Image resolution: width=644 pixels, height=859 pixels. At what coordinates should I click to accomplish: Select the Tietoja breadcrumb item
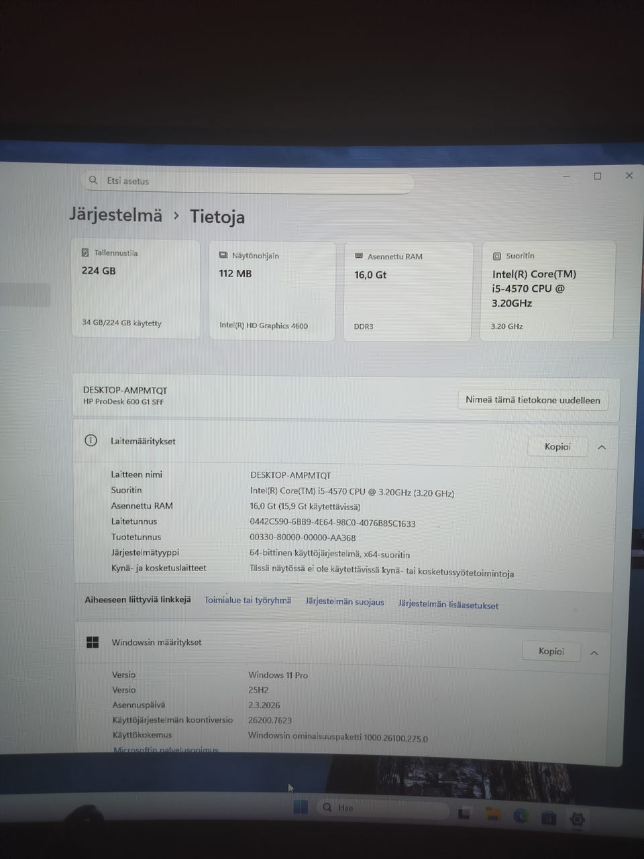(x=217, y=217)
